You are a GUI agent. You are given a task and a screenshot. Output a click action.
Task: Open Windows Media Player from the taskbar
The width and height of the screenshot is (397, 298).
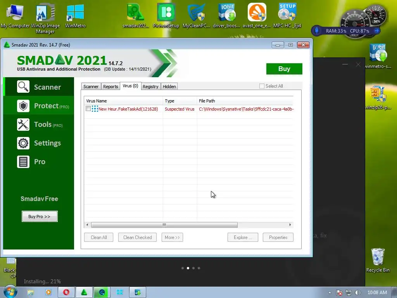[48, 293]
